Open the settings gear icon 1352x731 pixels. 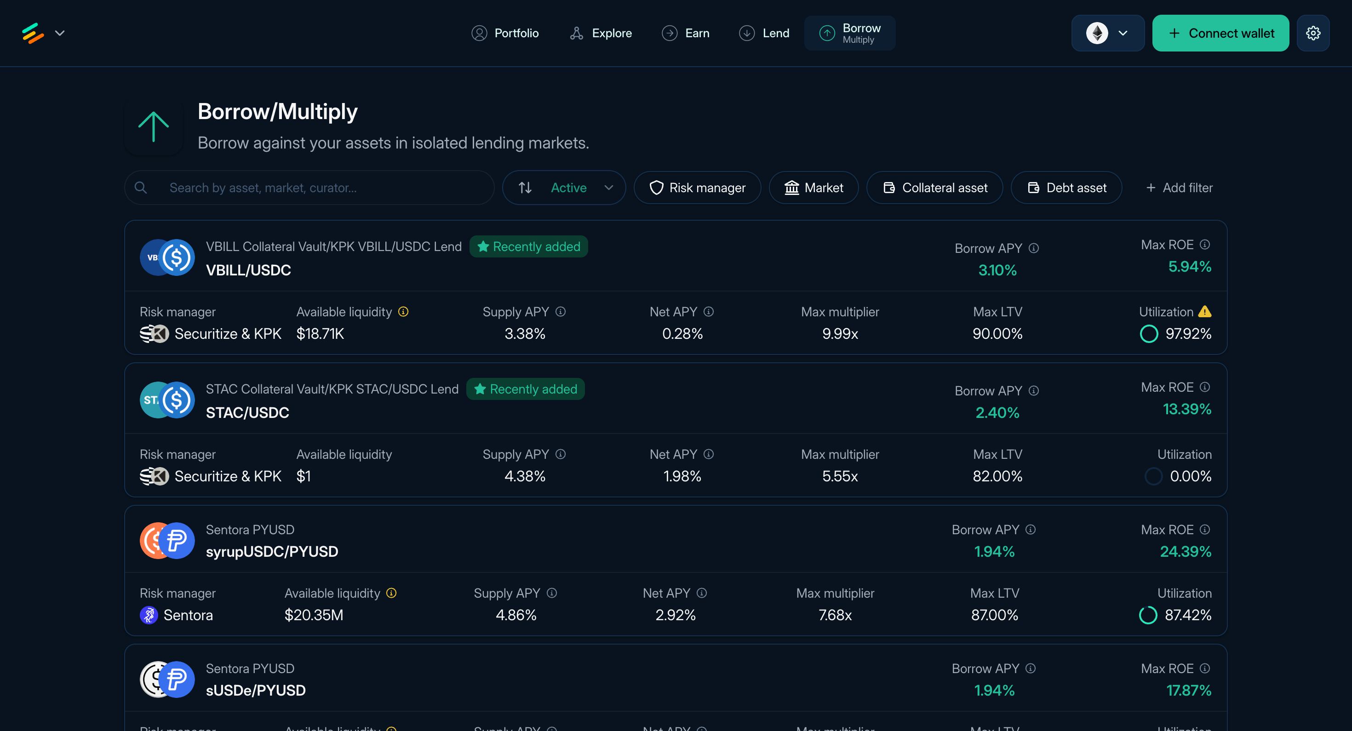pos(1312,33)
